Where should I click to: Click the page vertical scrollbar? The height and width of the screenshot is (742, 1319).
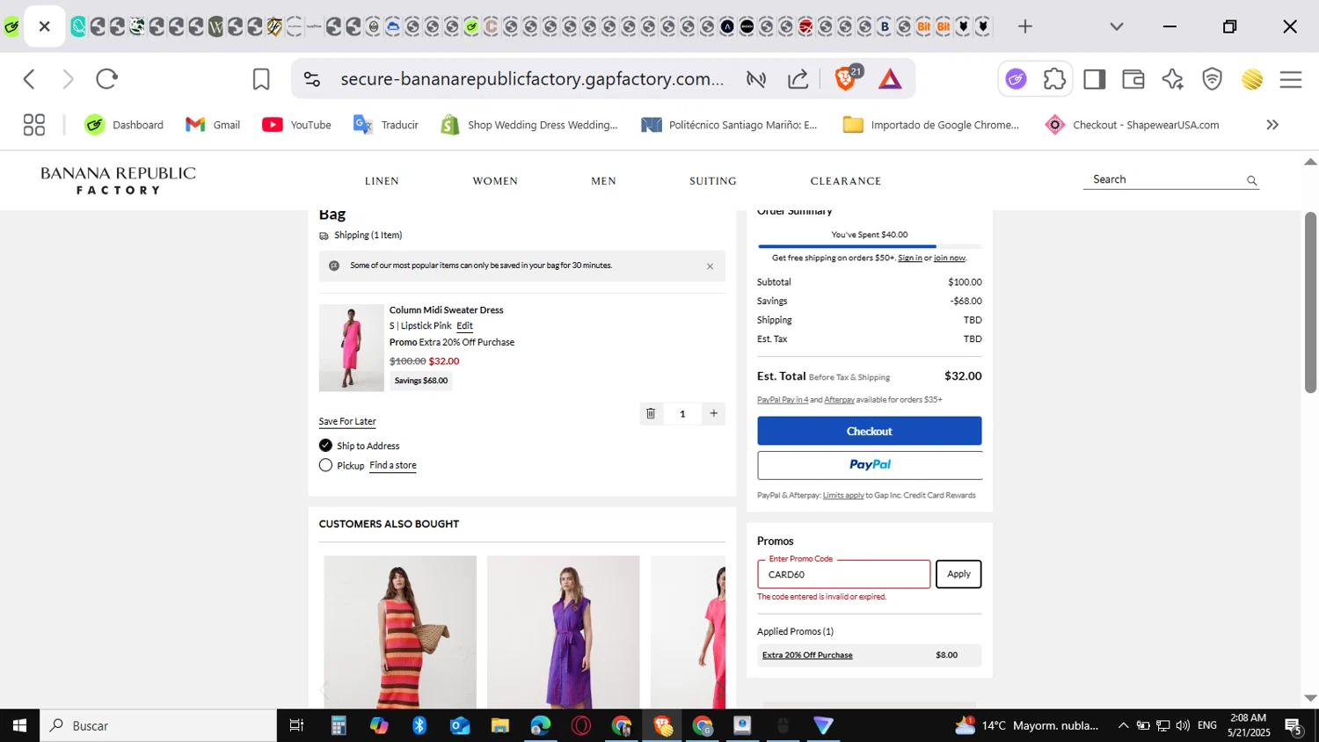[x=1310, y=302]
